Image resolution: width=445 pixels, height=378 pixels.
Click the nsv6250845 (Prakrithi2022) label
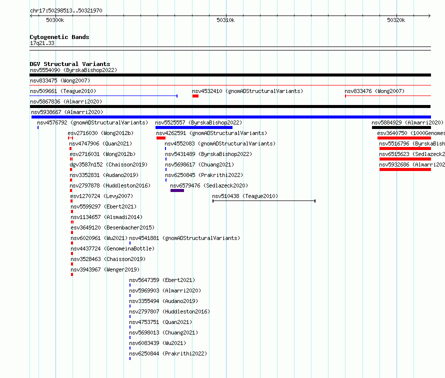coord(204,175)
